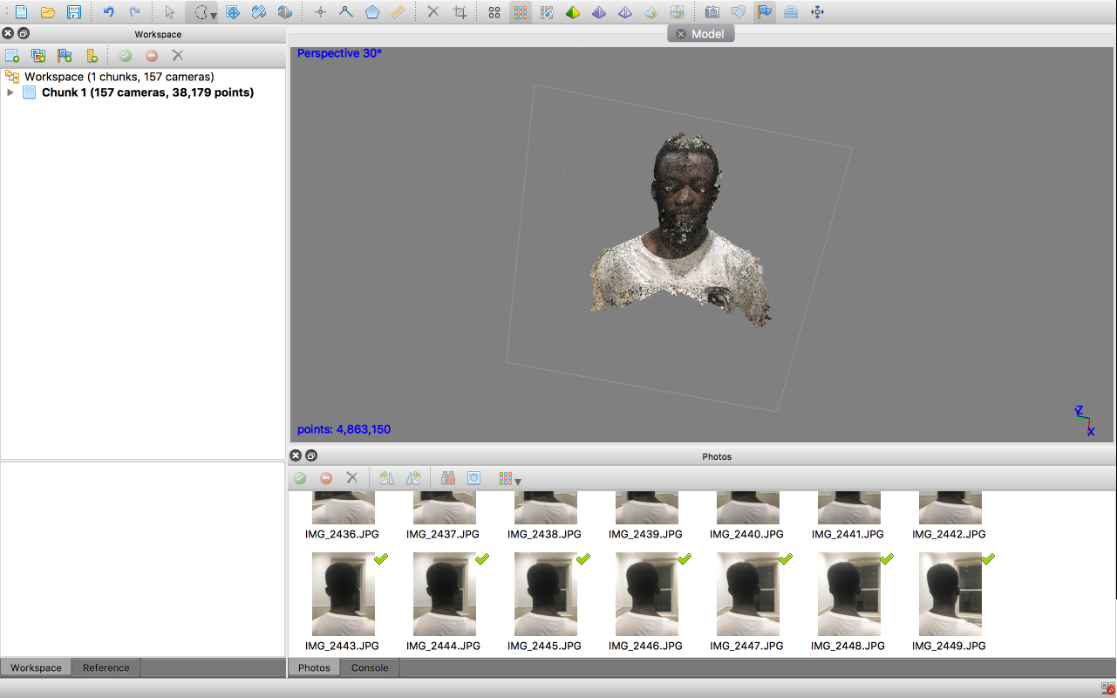This screenshot has width=1117, height=698.
Task: Choose the Draw Point tool
Action: click(x=320, y=12)
